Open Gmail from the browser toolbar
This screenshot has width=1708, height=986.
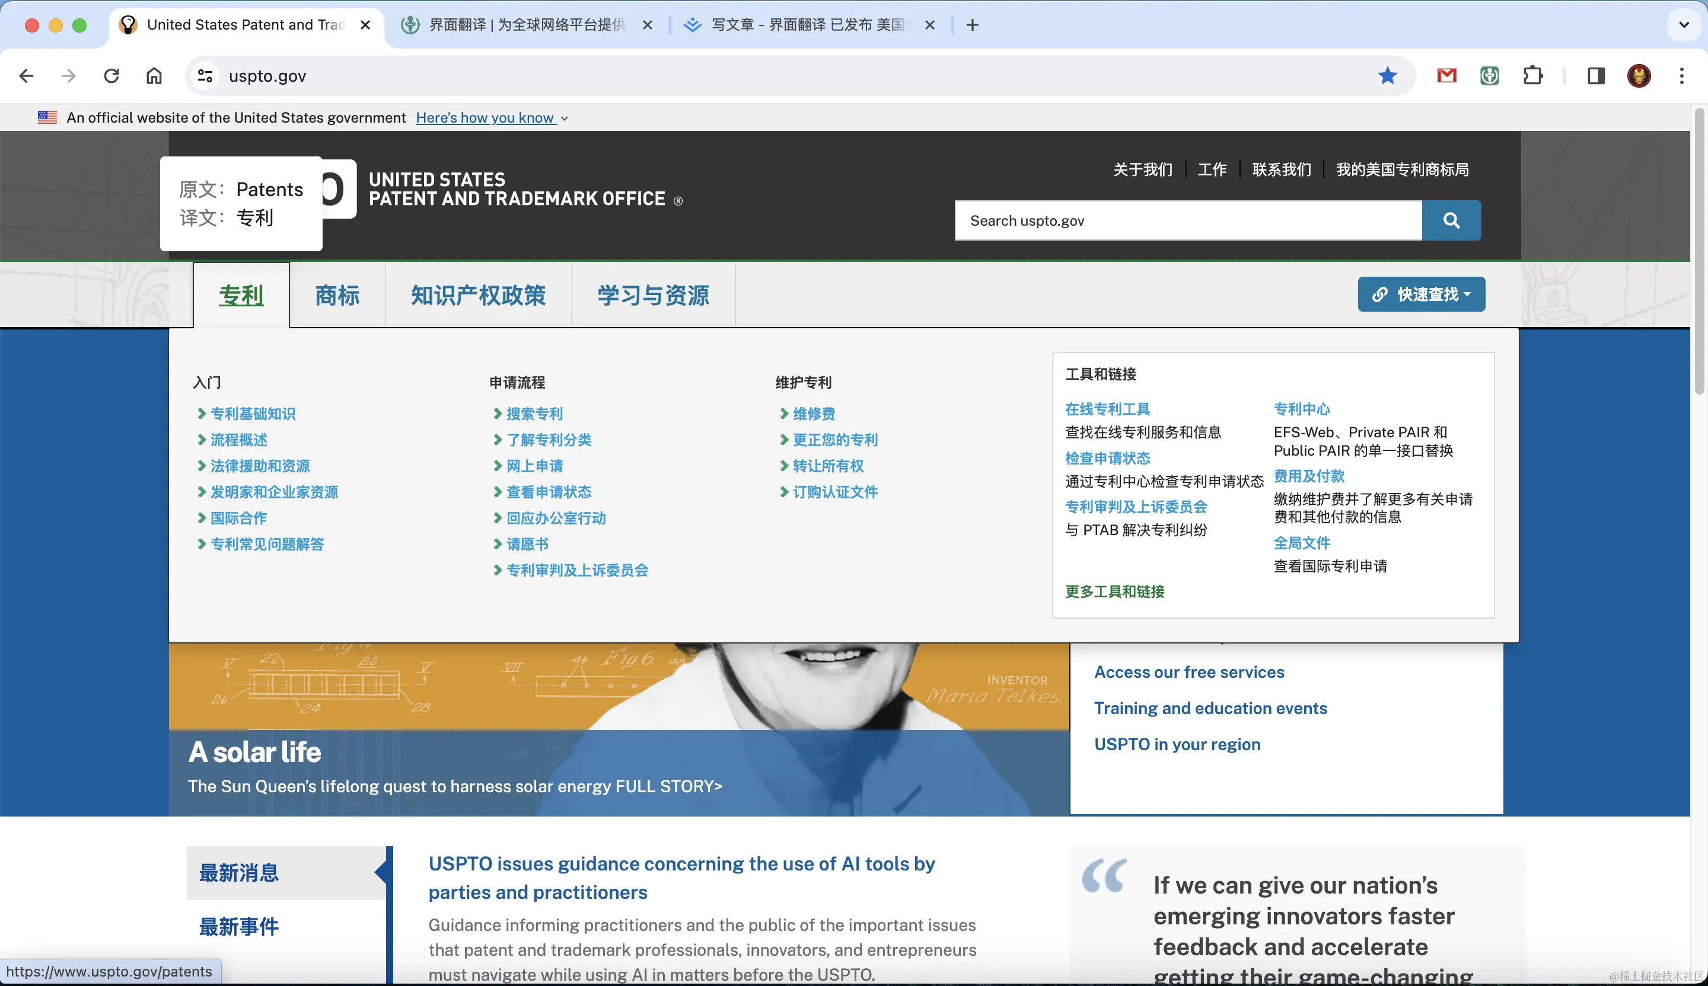pos(1446,75)
